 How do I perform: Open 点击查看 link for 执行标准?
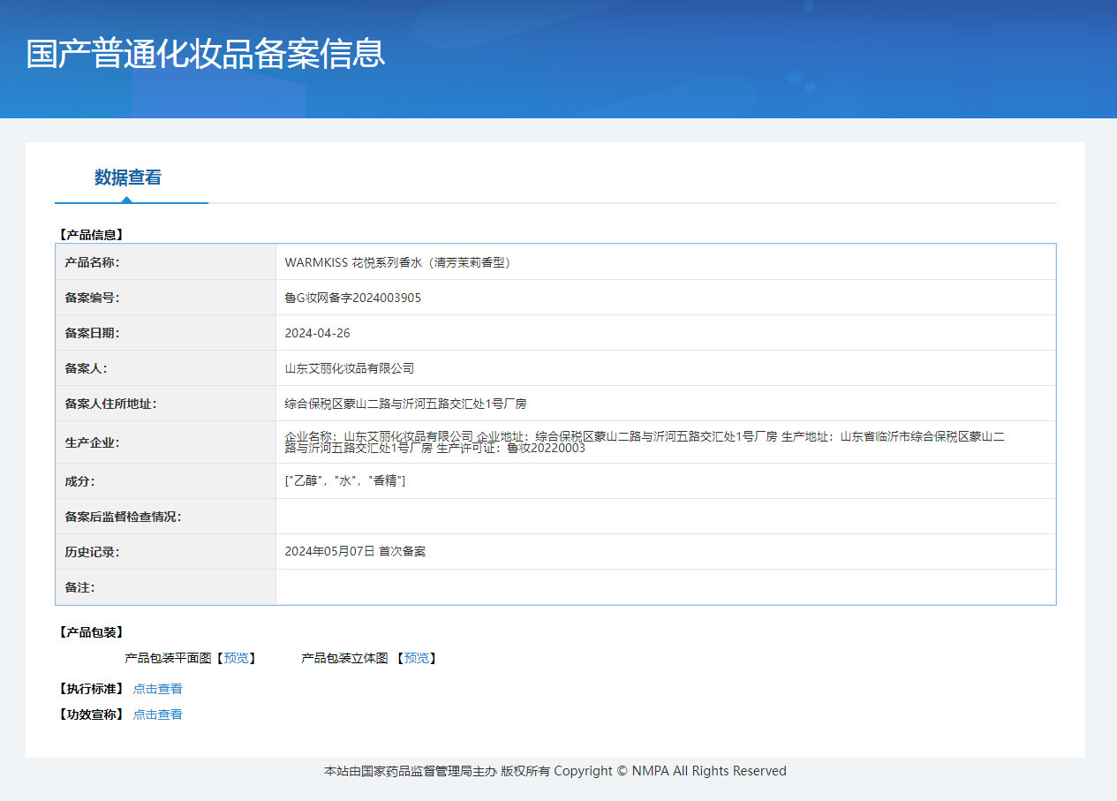click(x=158, y=689)
